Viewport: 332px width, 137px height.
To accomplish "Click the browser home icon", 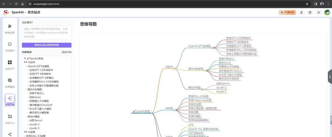I will pos(23,4).
